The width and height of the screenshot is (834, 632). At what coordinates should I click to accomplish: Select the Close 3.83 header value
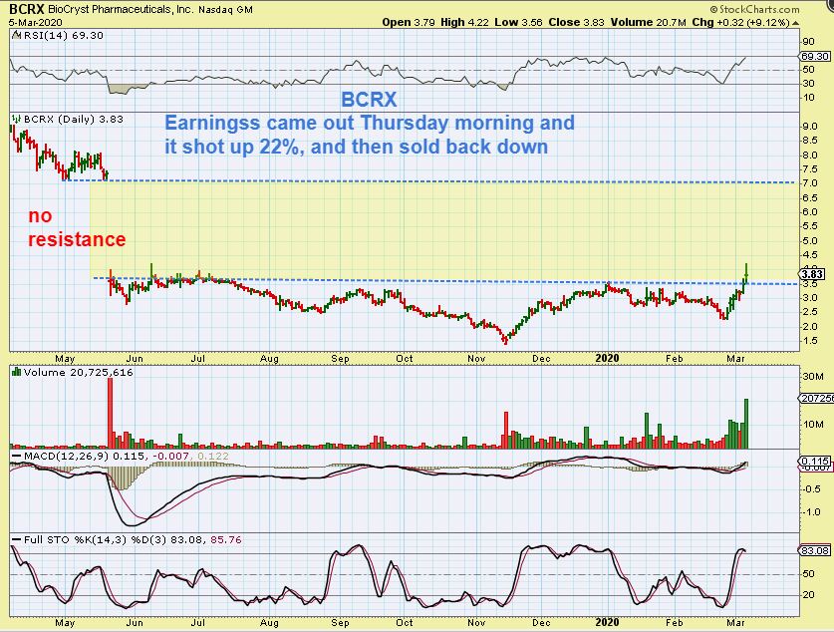(x=576, y=22)
